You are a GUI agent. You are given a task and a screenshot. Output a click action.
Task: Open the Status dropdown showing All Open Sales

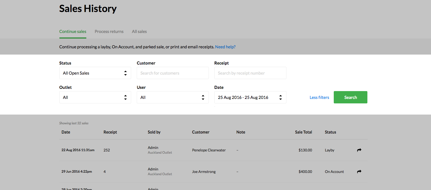[x=95, y=73]
